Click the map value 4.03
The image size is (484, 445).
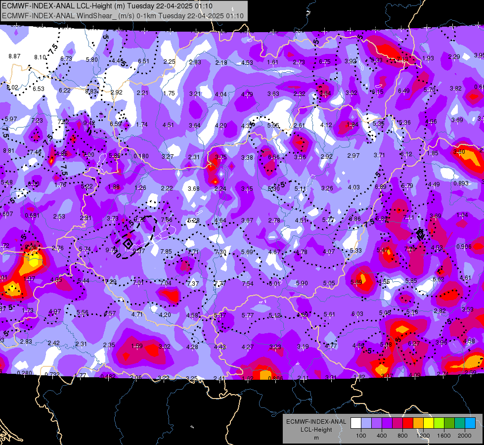point(354,187)
